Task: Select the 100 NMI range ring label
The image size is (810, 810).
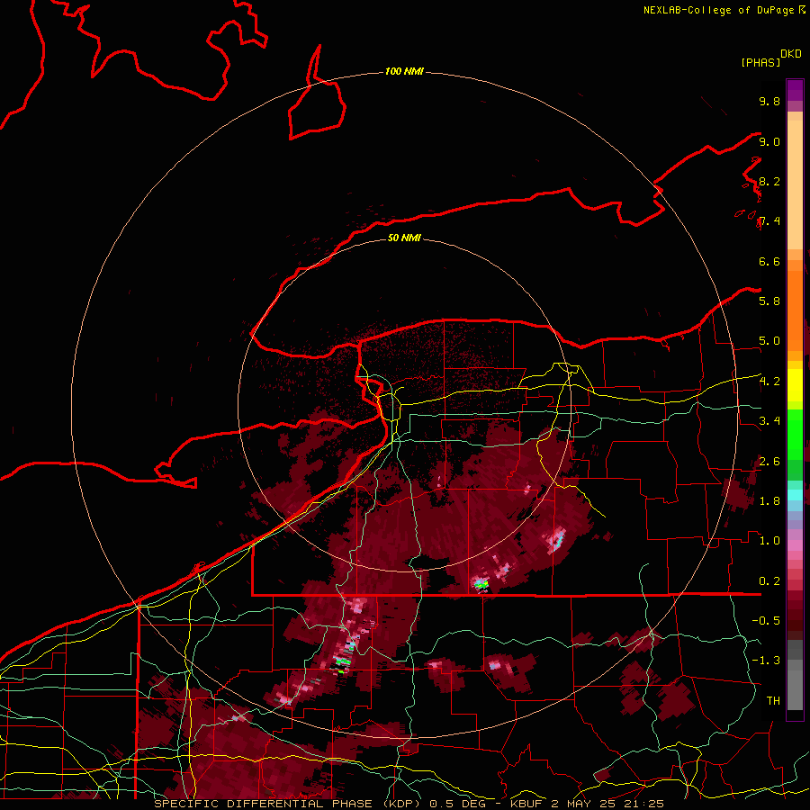Action: pyautogui.click(x=404, y=71)
